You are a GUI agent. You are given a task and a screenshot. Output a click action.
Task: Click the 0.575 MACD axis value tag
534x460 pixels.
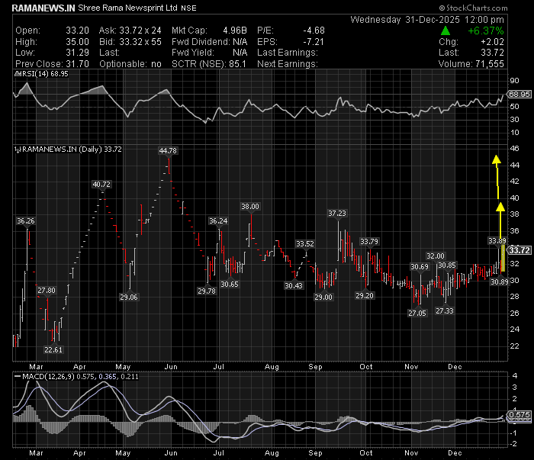point(520,415)
